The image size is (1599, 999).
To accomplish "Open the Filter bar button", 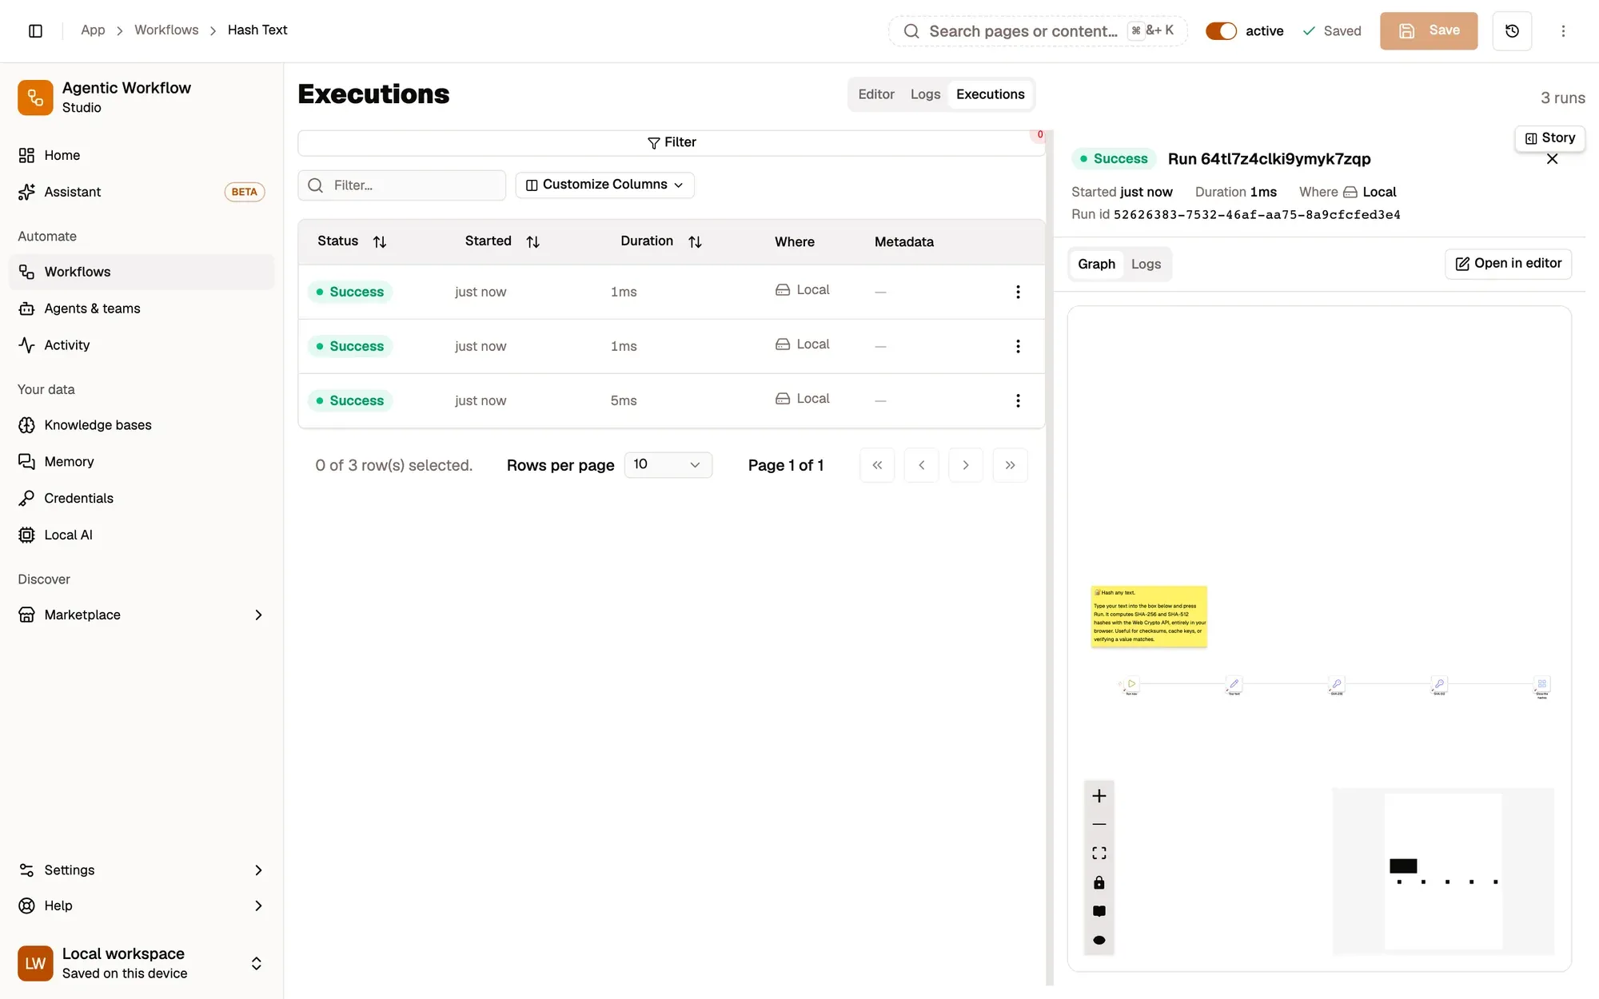I will [672, 142].
